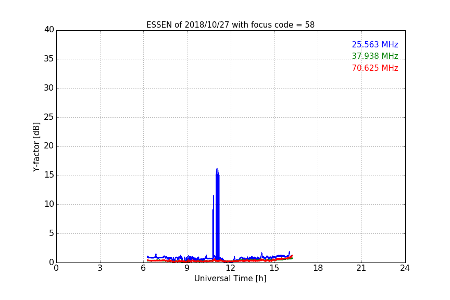Click the x-axis tick label "12"
Viewport: 450px width, 300px height.
(x=230, y=268)
